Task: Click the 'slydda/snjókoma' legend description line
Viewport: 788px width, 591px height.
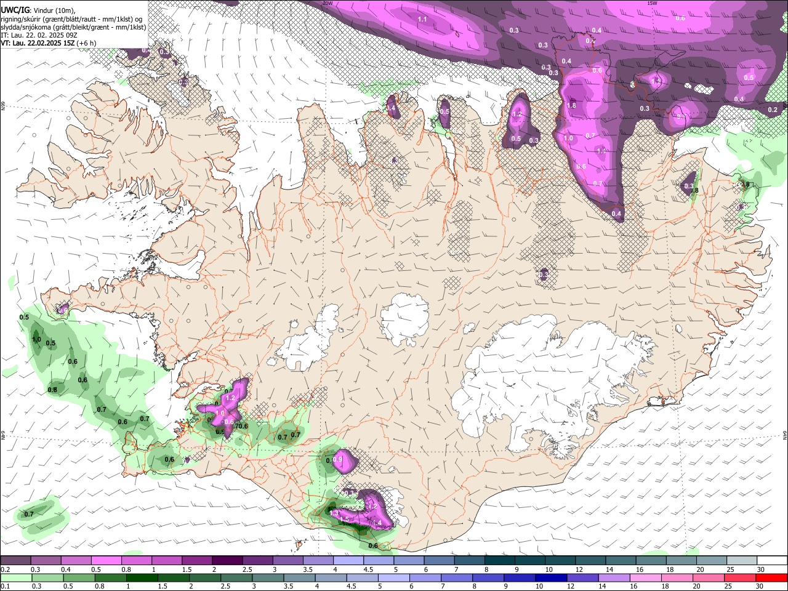Action: coord(73,28)
